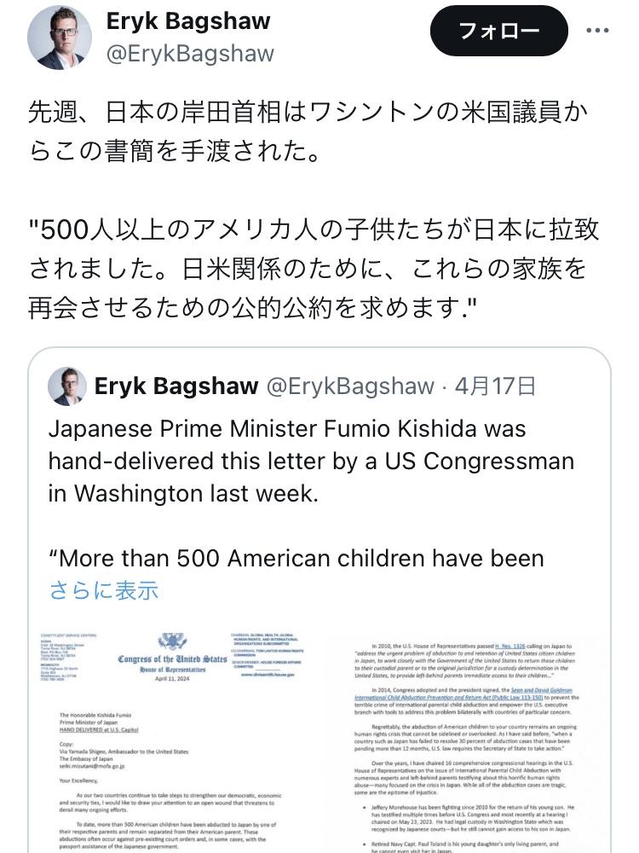Click the small avatar in the quoted tweet
This screenshot has height=853, width=639.
(x=66, y=386)
